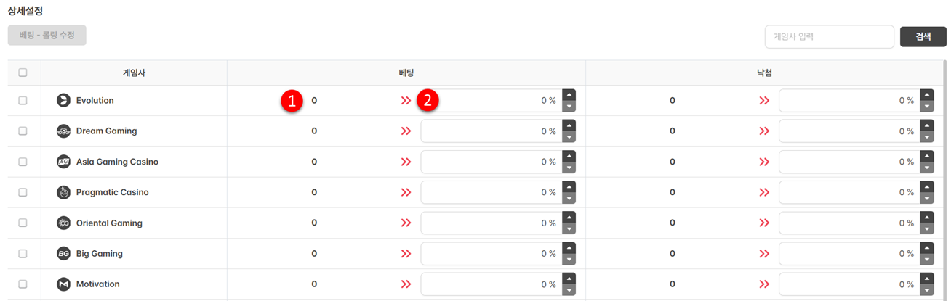The height and width of the screenshot is (301, 951).
Task: Click the Oriental Gaming logo icon
Action: (x=63, y=223)
